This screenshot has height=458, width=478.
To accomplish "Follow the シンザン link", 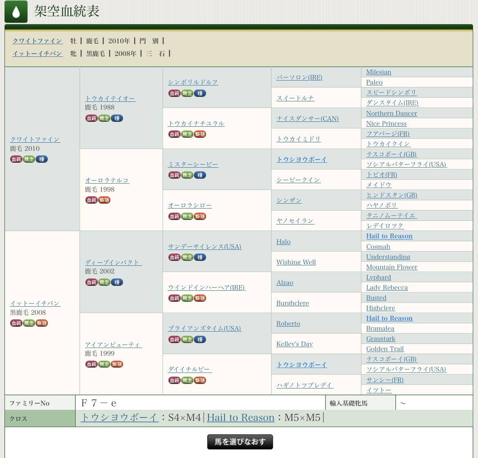I will coord(289,200).
